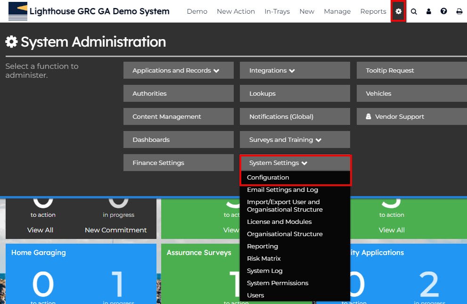Choose Email Settings and Log
This screenshot has height=304, width=467.
coord(282,190)
